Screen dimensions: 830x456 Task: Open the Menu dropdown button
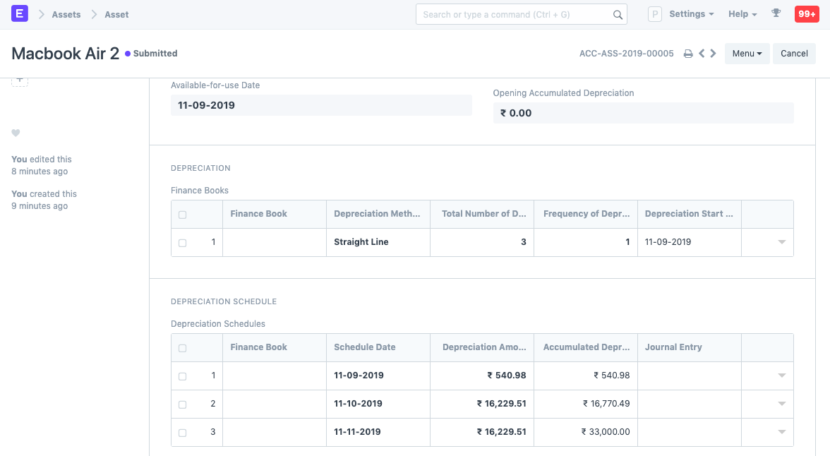click(x=747, y=54)
